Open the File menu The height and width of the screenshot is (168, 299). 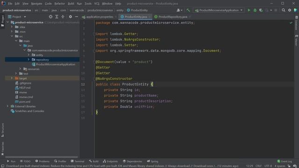(x=10, y=4)
